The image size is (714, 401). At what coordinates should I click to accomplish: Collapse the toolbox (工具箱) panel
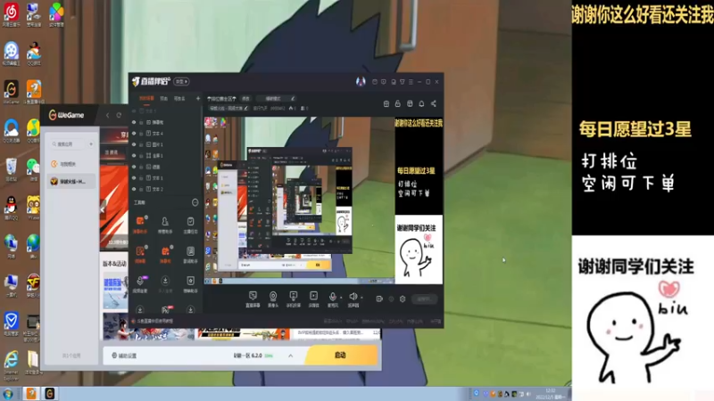195,202
